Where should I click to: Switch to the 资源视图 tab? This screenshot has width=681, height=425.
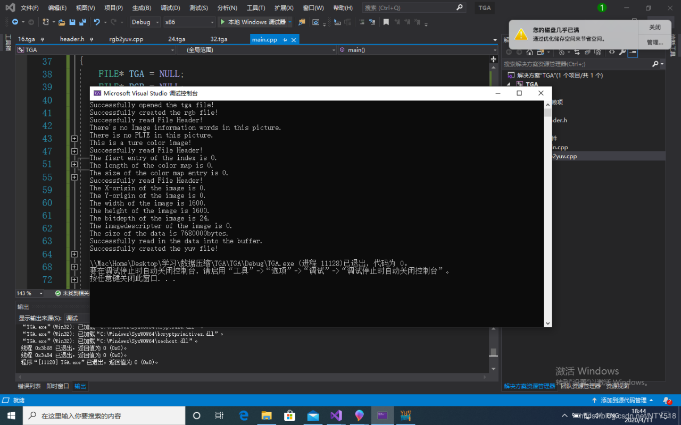pyautogui.click(x=617, y=386)
